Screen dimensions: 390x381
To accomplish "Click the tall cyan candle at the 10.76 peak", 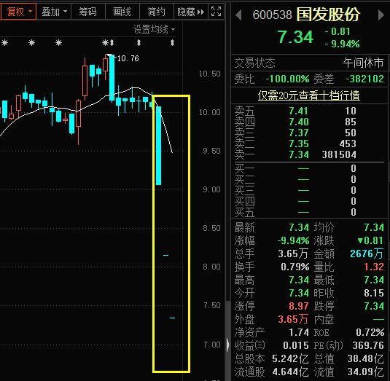I will (112, 77).
